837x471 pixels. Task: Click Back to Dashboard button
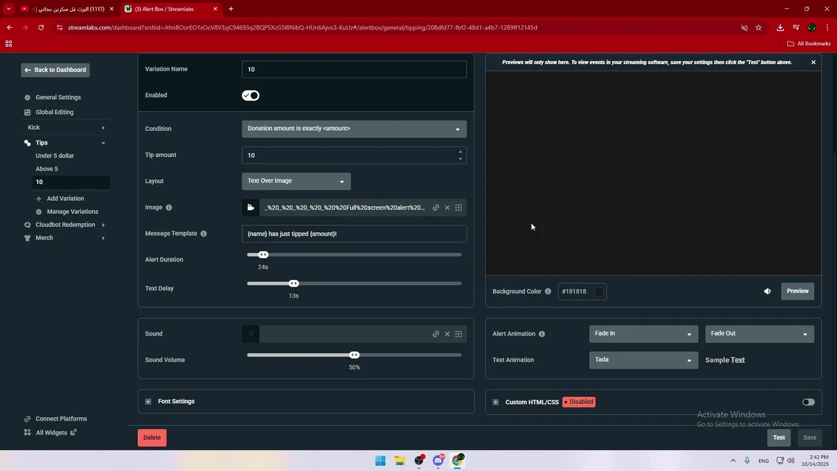[56, 70]
